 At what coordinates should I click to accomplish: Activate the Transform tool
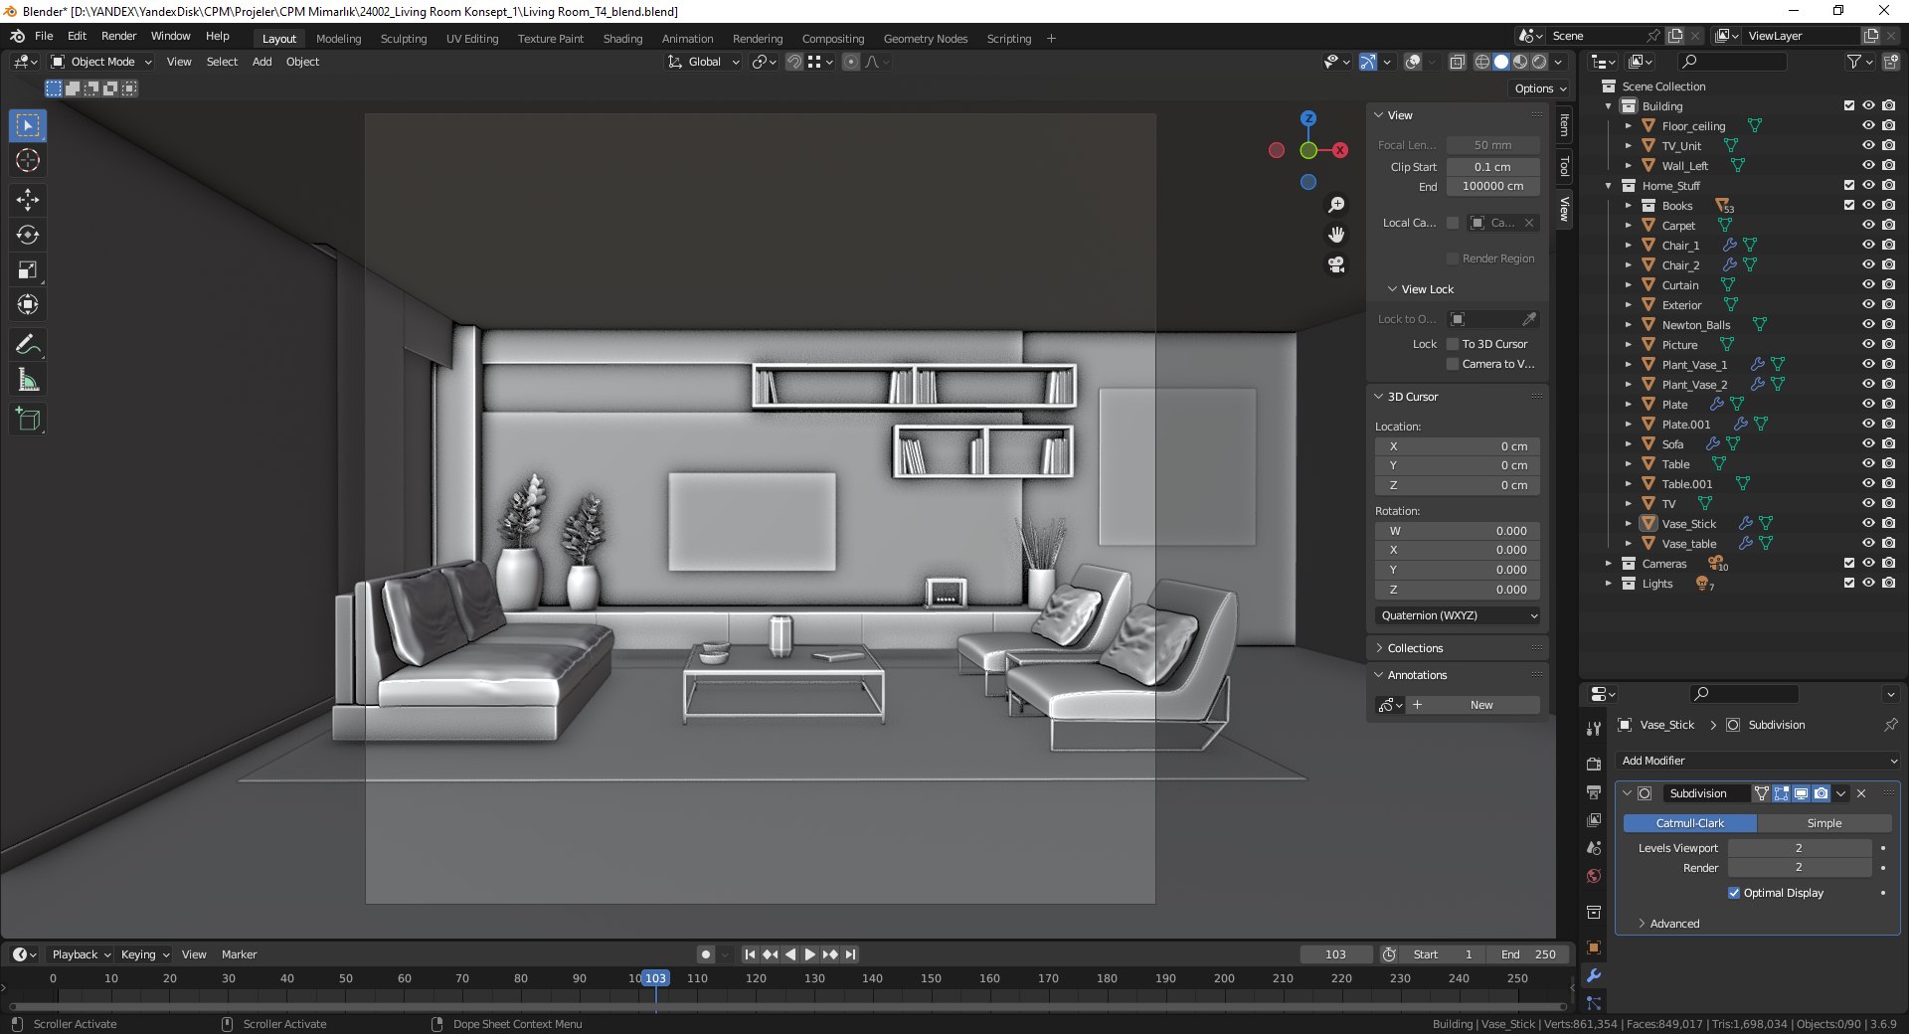point(28,304)
